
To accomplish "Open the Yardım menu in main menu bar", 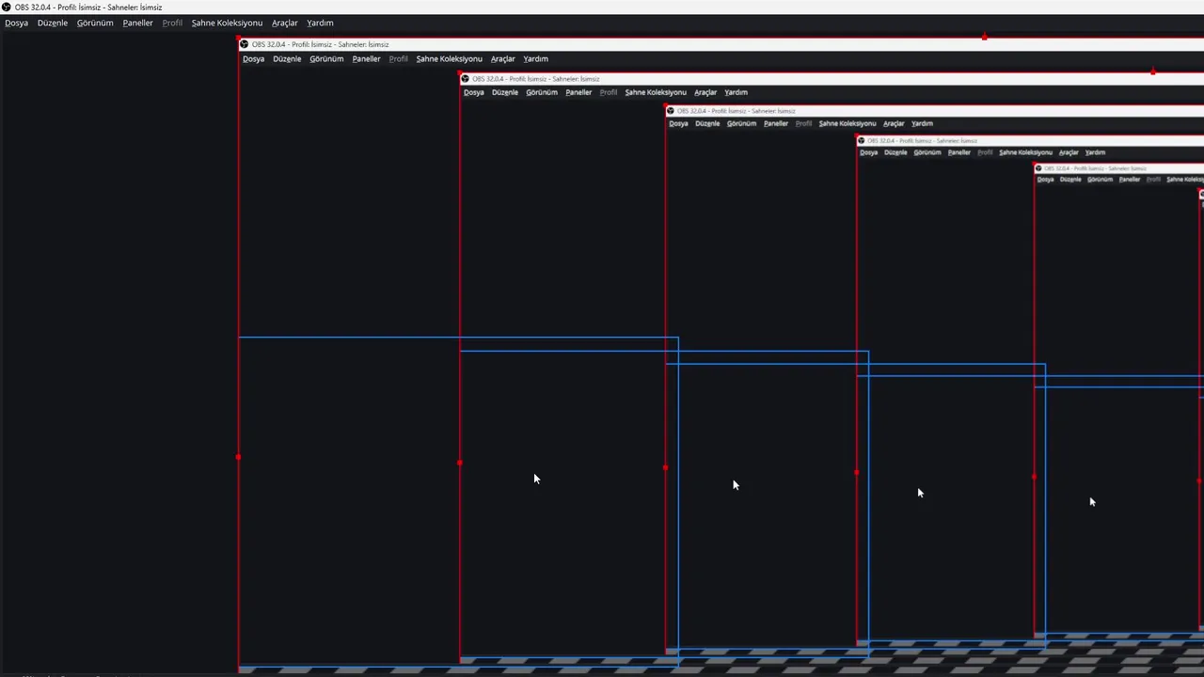I will (x=320, y=23).
